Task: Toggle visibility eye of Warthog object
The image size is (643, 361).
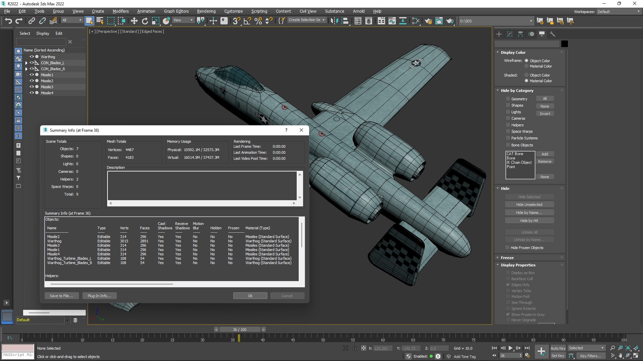Action: (x=32, y=57)
